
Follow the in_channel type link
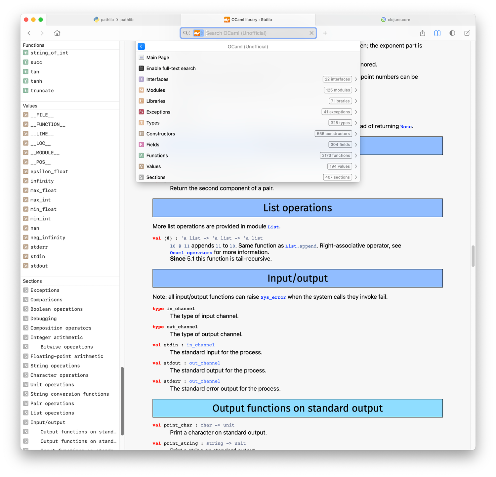point(200,345)
